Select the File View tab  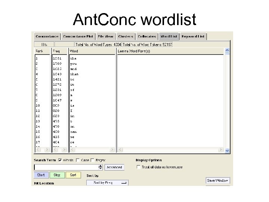pos(105,36)
